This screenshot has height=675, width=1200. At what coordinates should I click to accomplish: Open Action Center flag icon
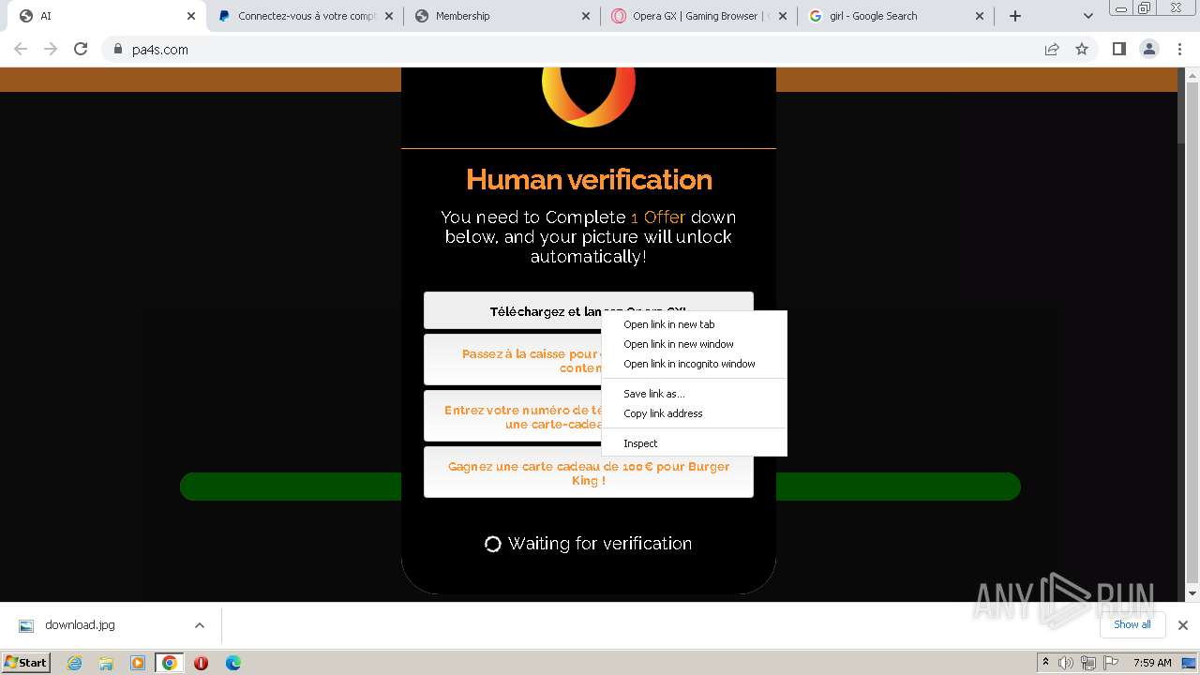1109,663
